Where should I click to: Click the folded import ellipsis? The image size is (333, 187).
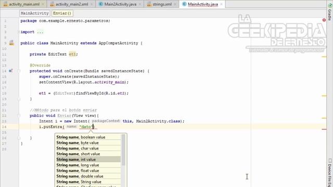pos(40,32)
